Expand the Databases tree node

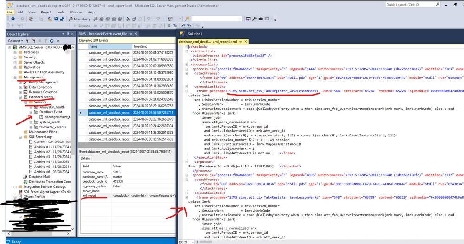click(x=15, y=52)
